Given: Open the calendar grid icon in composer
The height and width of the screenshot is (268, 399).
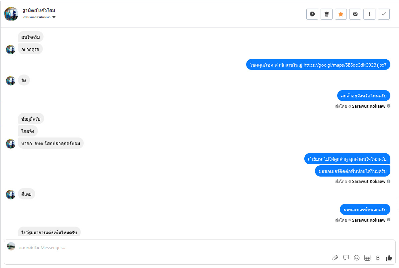Looking at the screenshot, I should coord(367,258).
